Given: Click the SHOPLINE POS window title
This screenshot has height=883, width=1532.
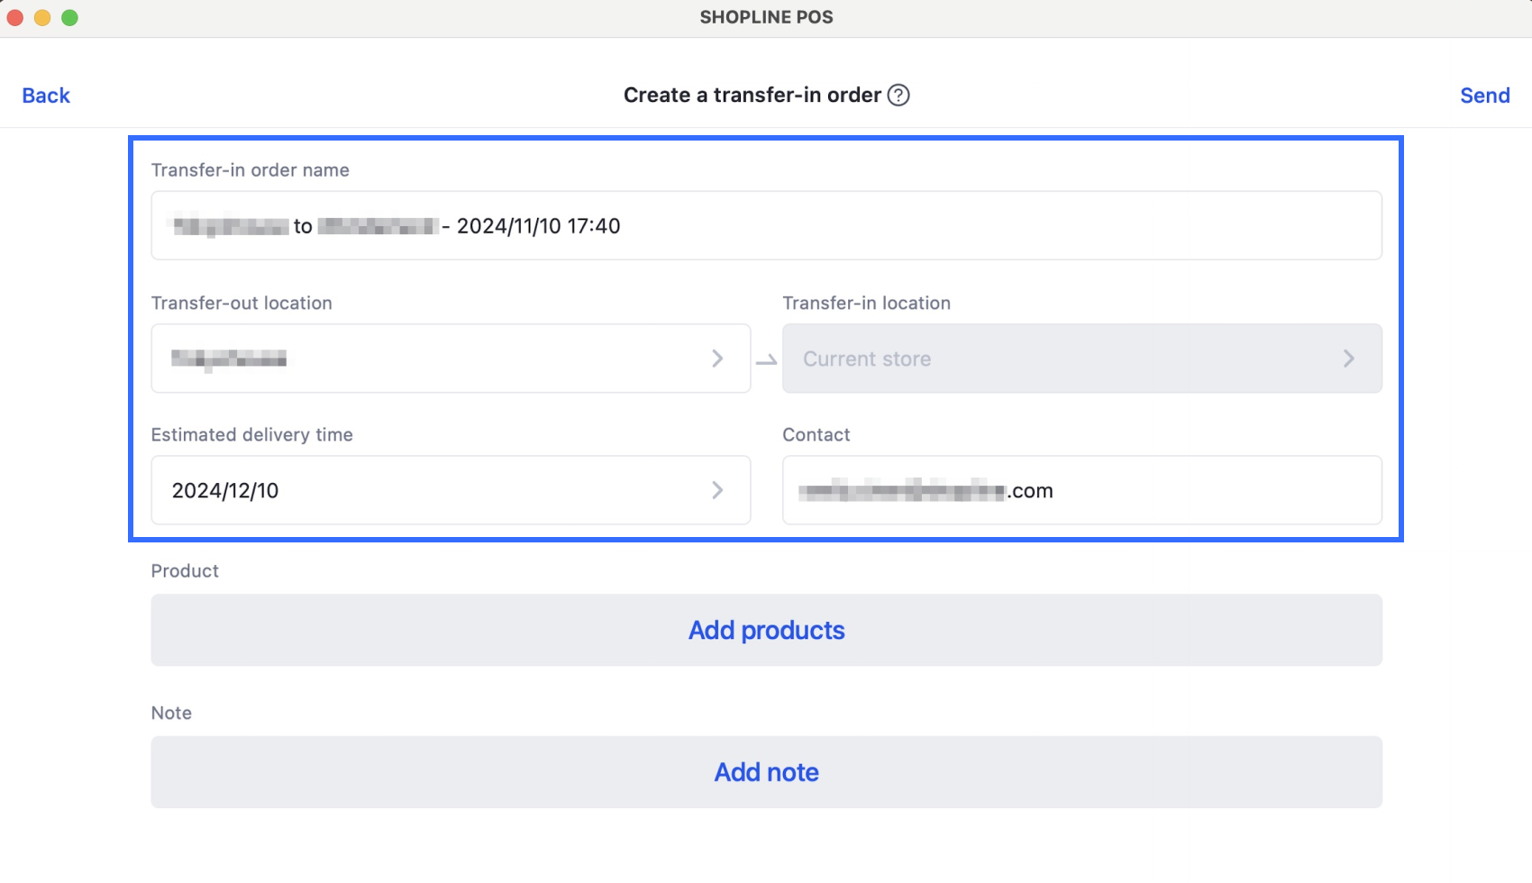Looking at the screenshot, I should 766,17.
